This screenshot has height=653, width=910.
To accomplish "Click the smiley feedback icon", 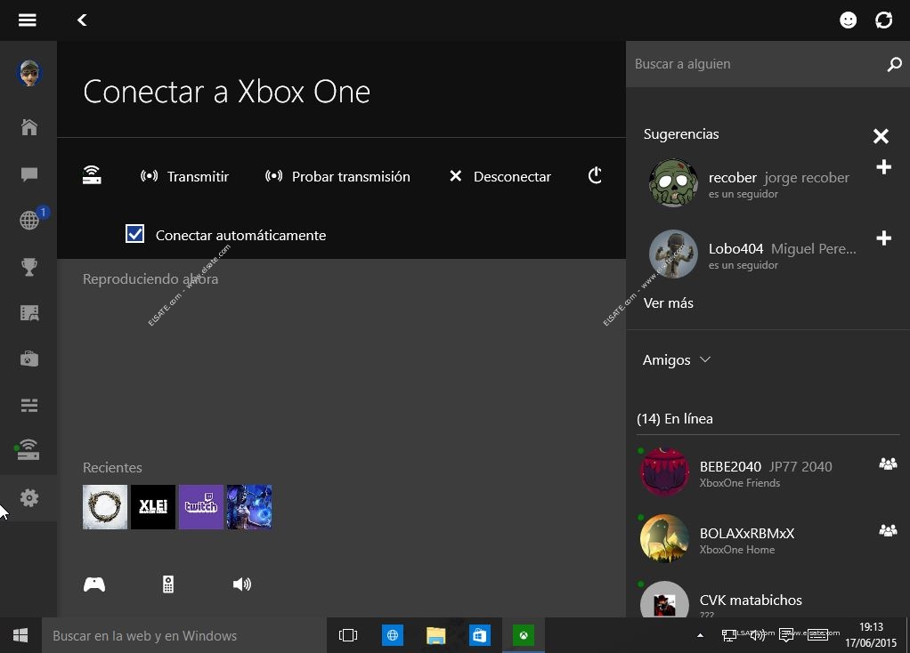I will click(848, 20).
